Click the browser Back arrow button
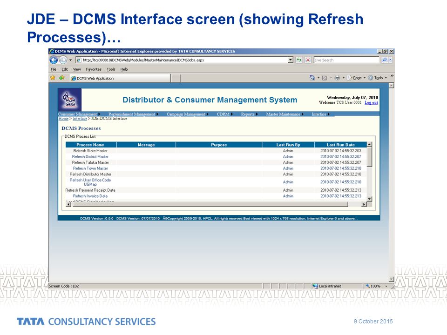This screenshot has width=447, height=335. tap(54, 60)
